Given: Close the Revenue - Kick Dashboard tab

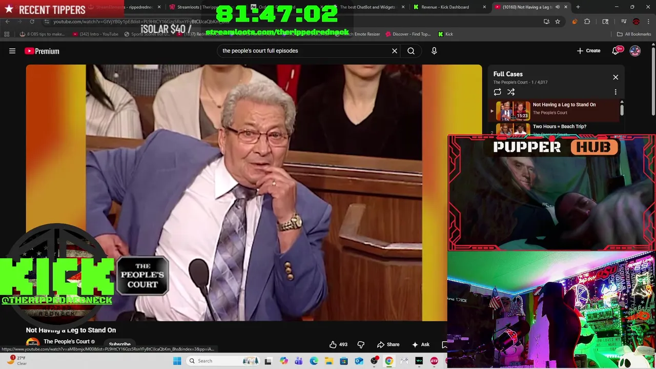Looking at the screenshot, I should click(484, 7).
